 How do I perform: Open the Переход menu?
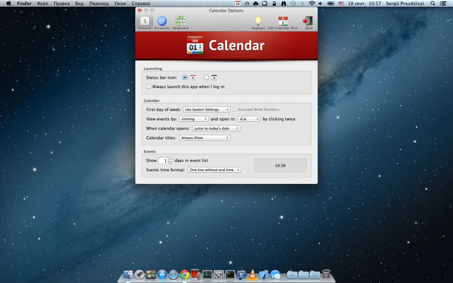click(x=99, y=3)
